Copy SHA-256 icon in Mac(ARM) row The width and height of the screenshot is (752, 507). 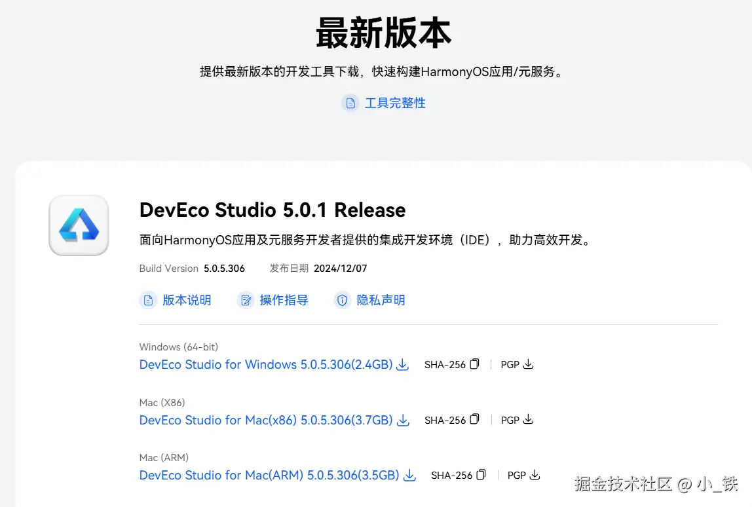click(481, 475)
